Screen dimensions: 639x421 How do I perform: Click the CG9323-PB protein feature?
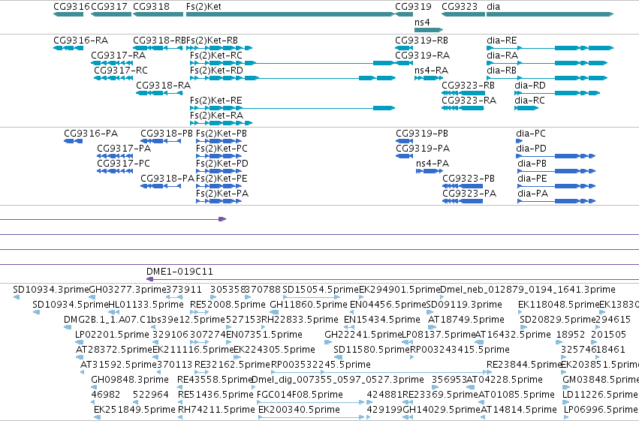click(x=463, y=186)
